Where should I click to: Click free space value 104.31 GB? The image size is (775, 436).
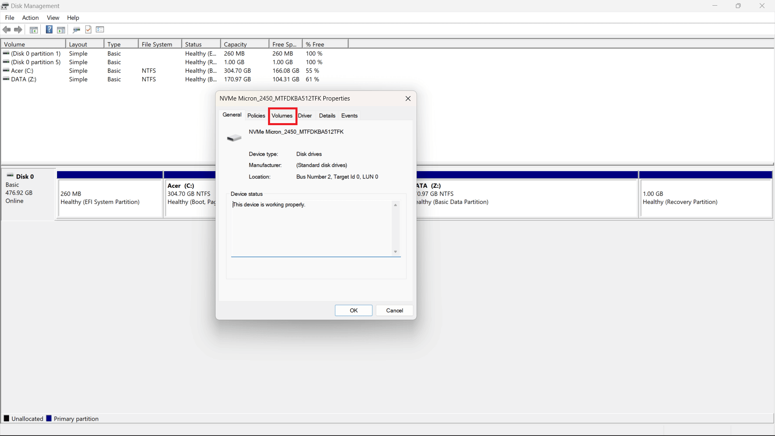pyautogui.click(x=286, y=79)
